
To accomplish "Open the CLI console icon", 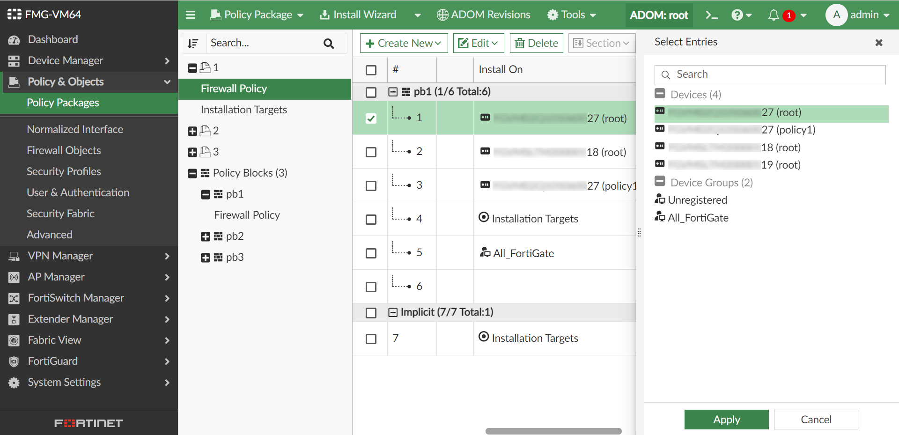I will tap(711, 15).
